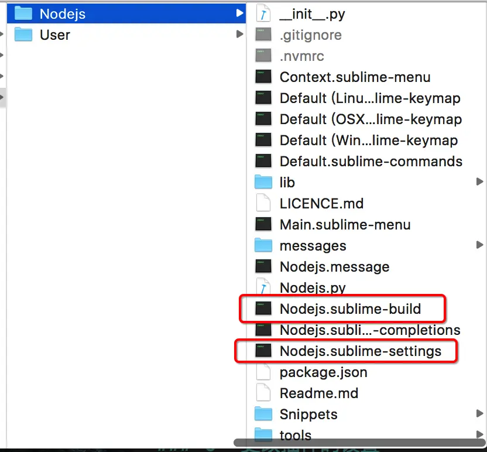The height and width of the screenshot is (452, 487).
Task: Select the Snippets folder name
Action: [x=308, y=415]
